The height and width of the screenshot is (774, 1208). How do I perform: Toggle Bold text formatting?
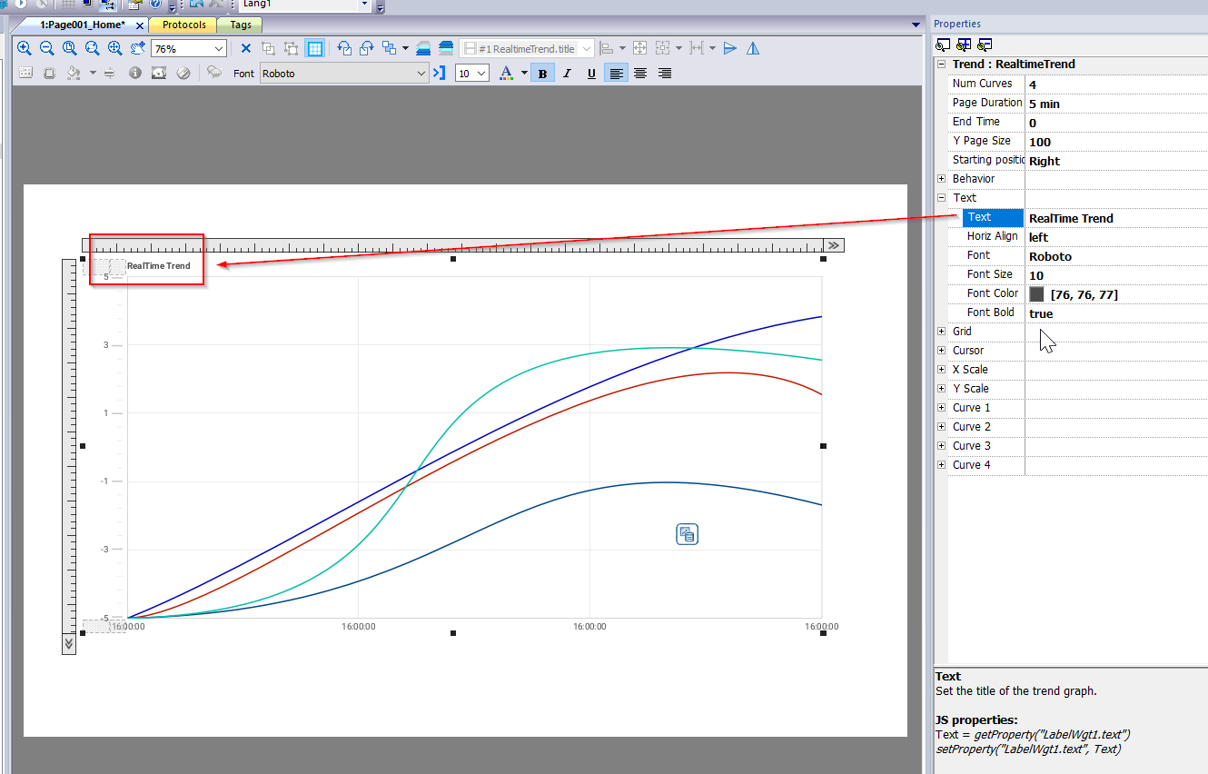point(543,74)
